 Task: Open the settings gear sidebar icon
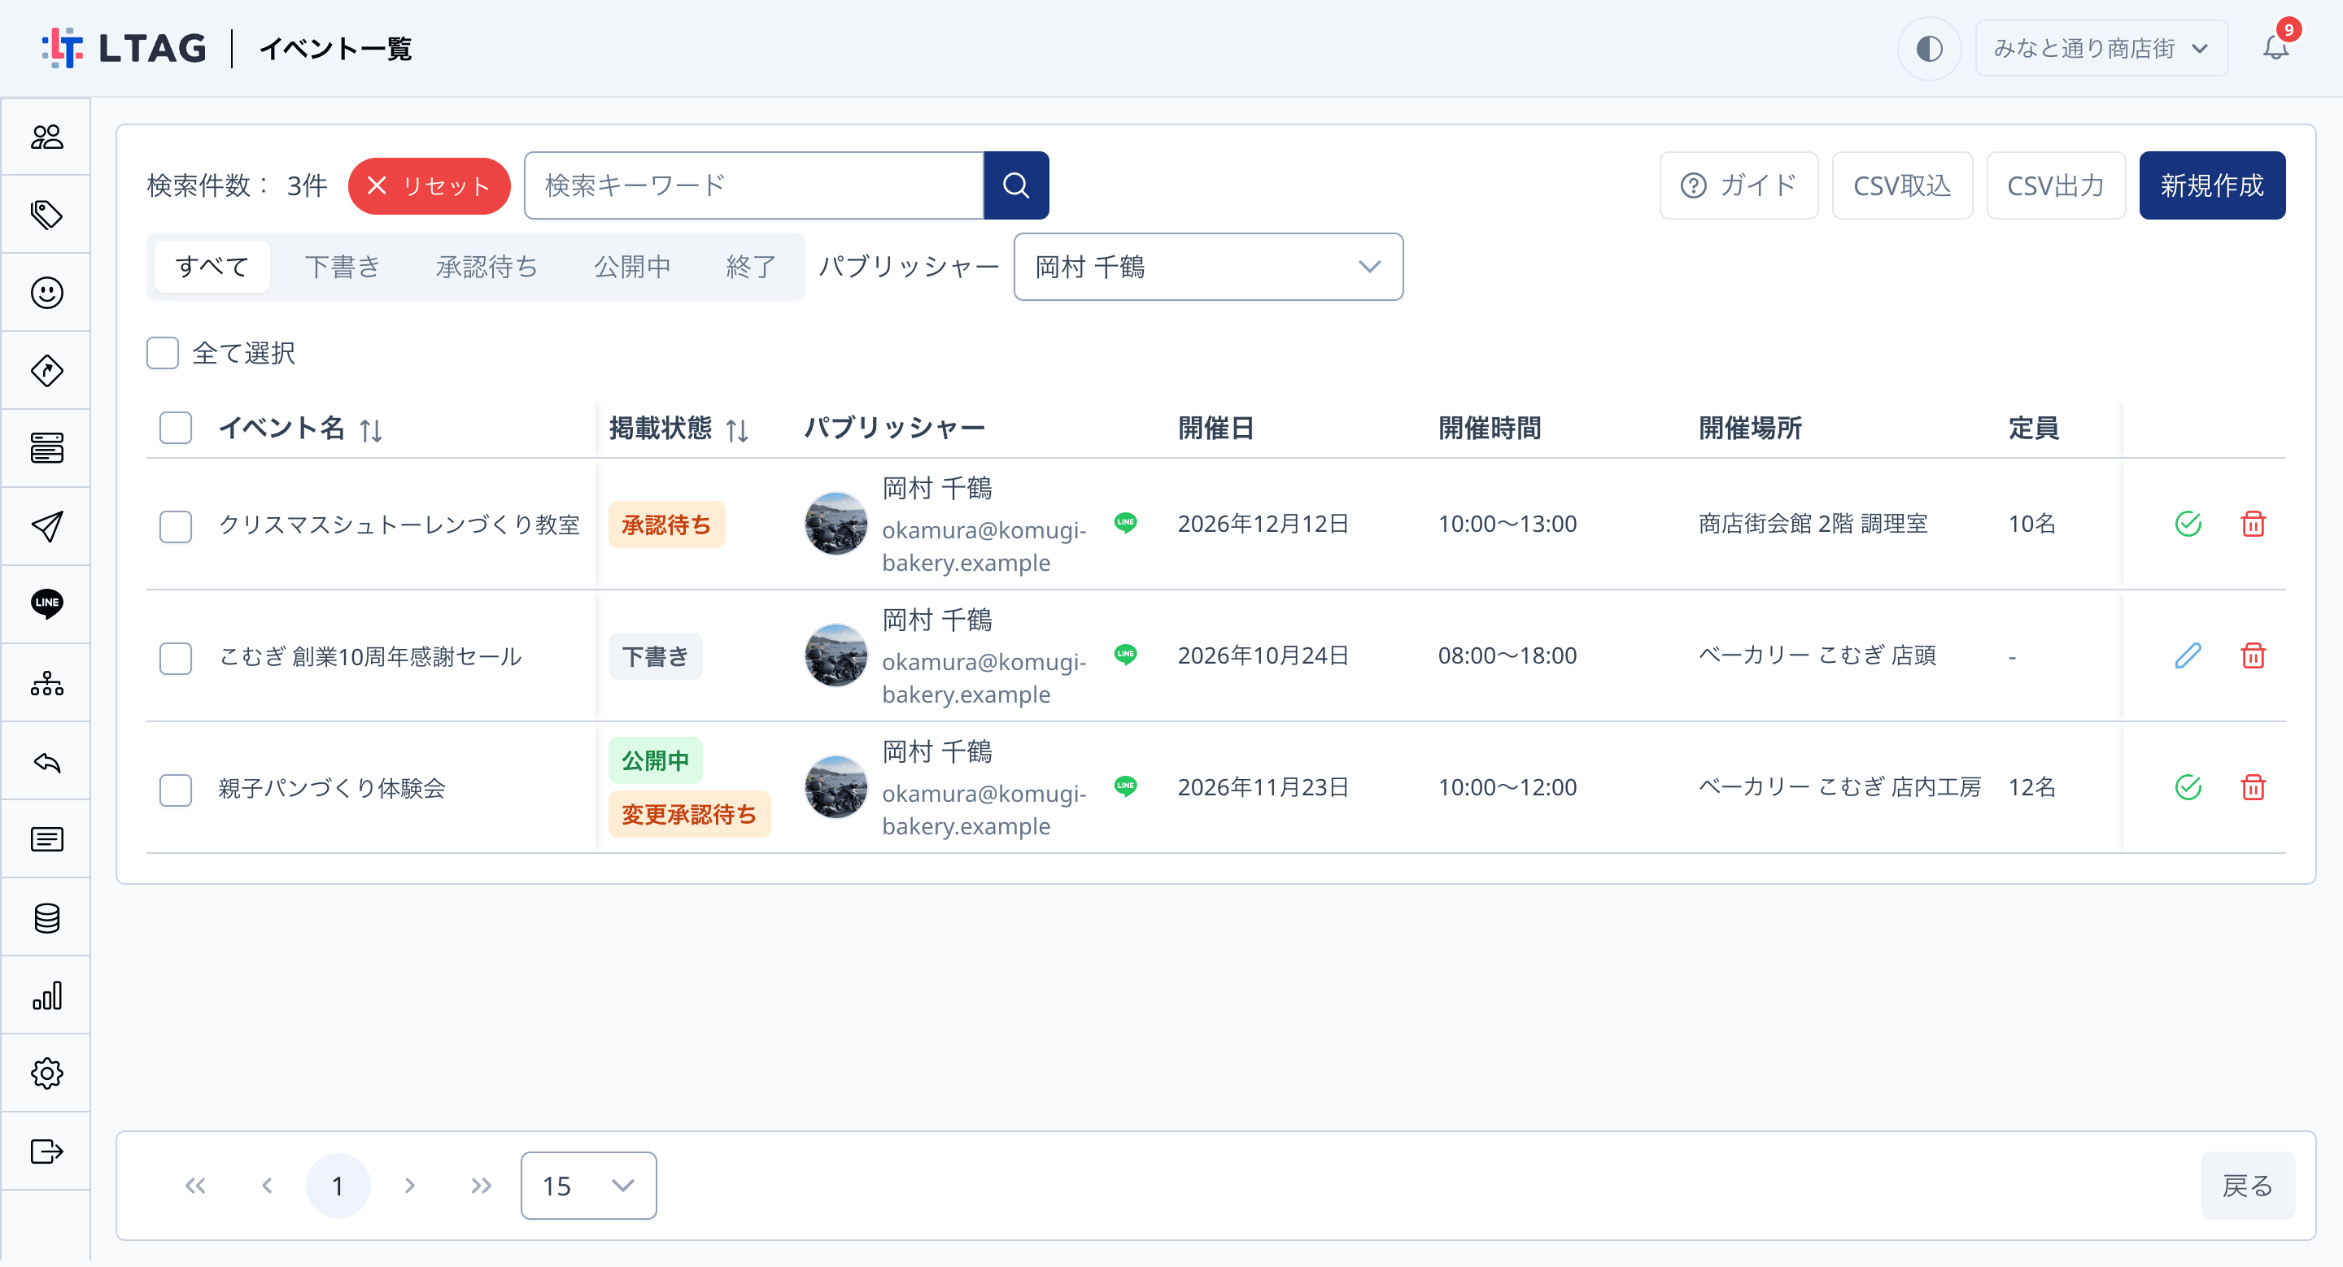46,1073
